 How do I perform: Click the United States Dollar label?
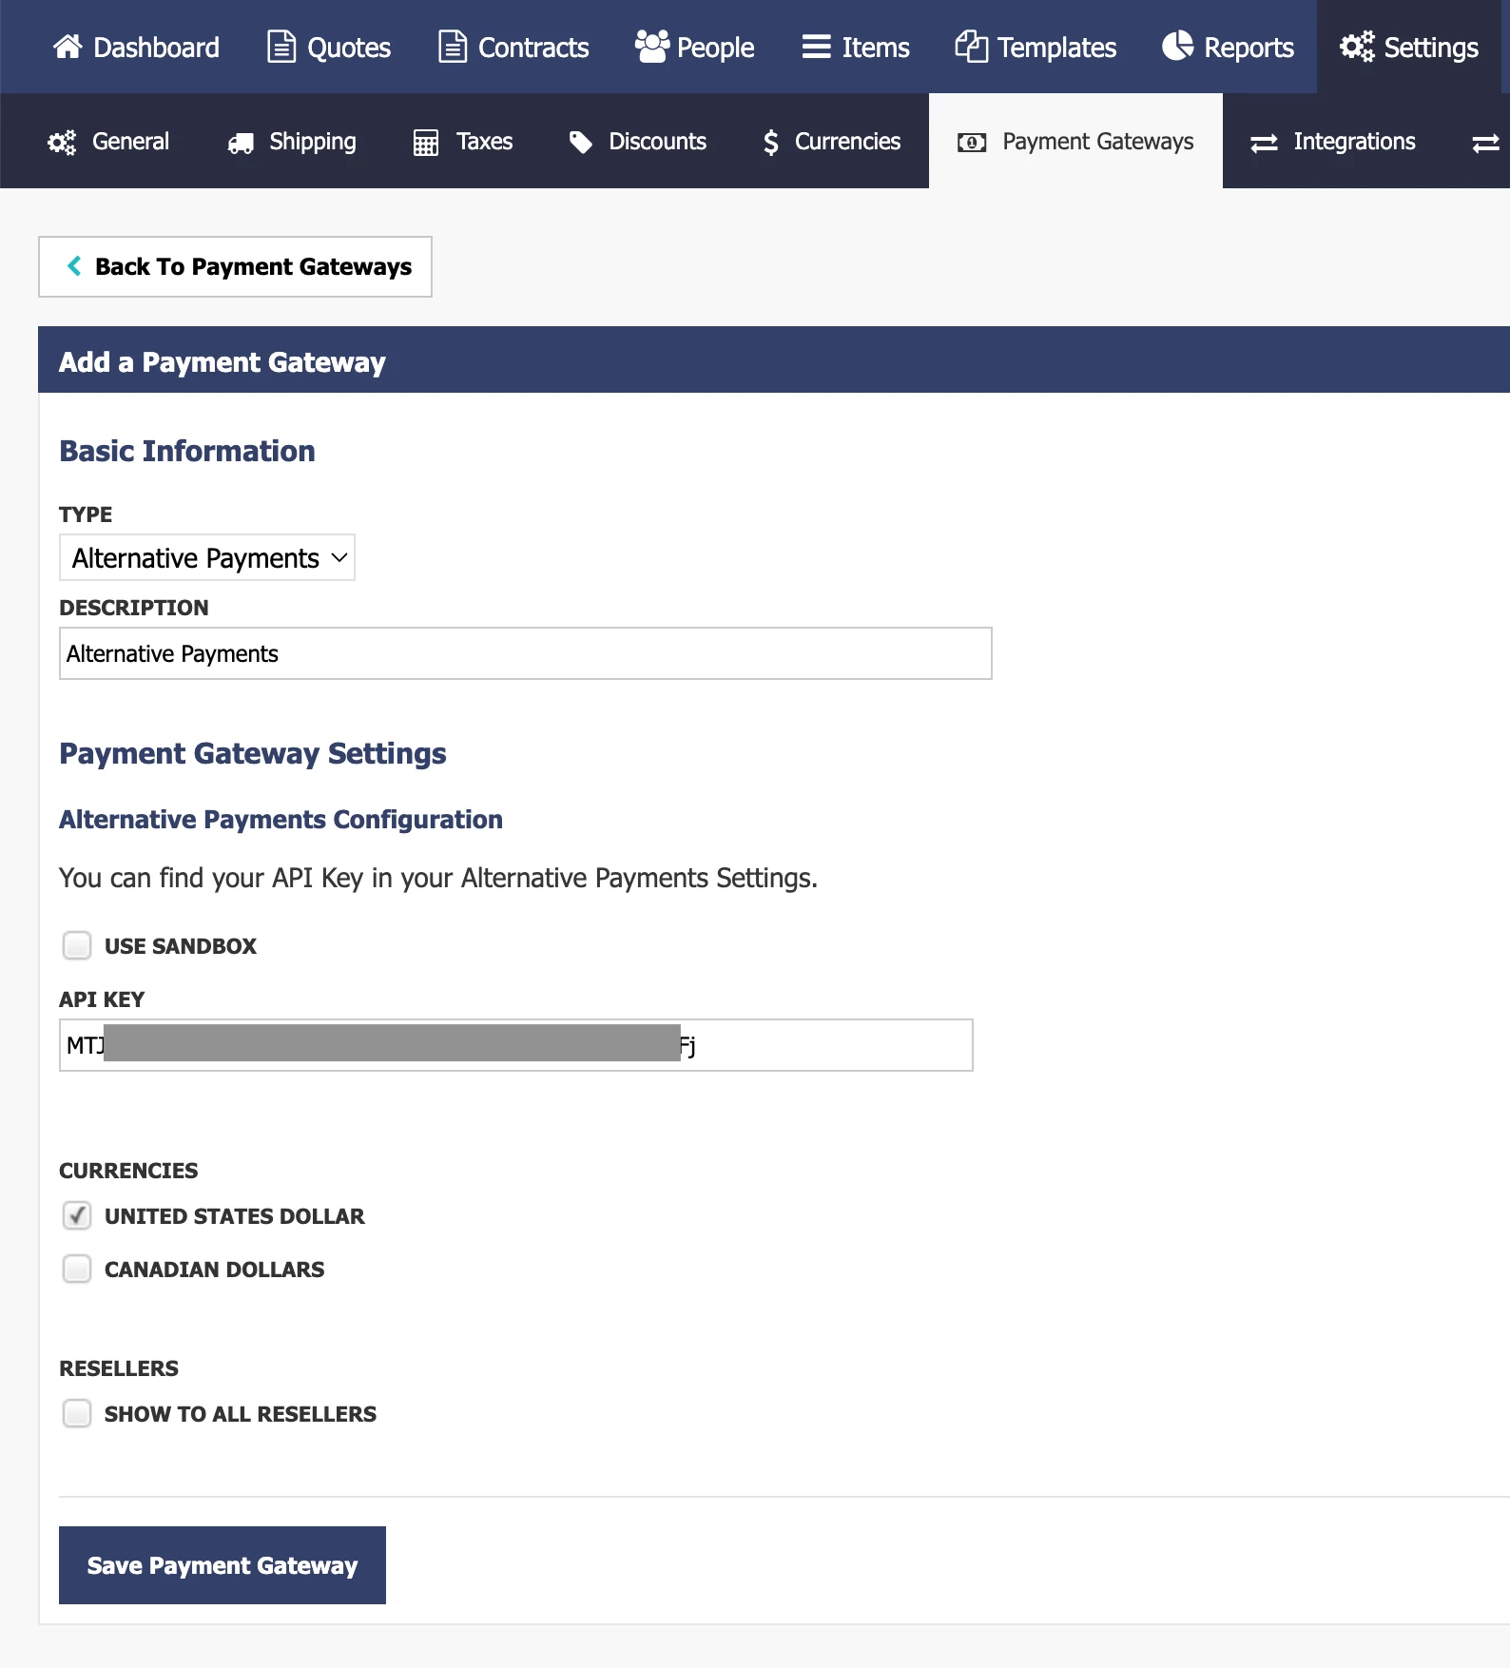pos(235,1216)
